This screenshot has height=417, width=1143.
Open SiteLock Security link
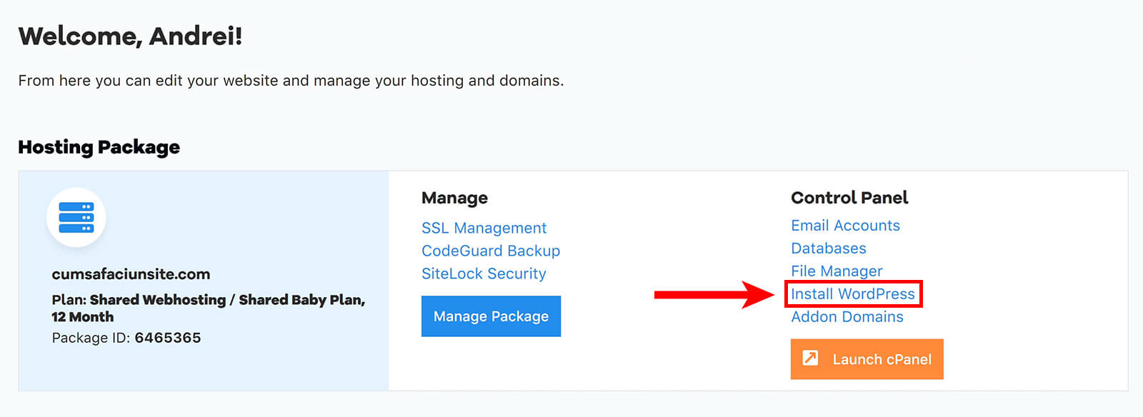484,273
